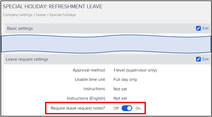The width and height of the screenshot is (212, 117).
Task: Open the Special holidays breadcrumb
Action: (x=63, y=15)
